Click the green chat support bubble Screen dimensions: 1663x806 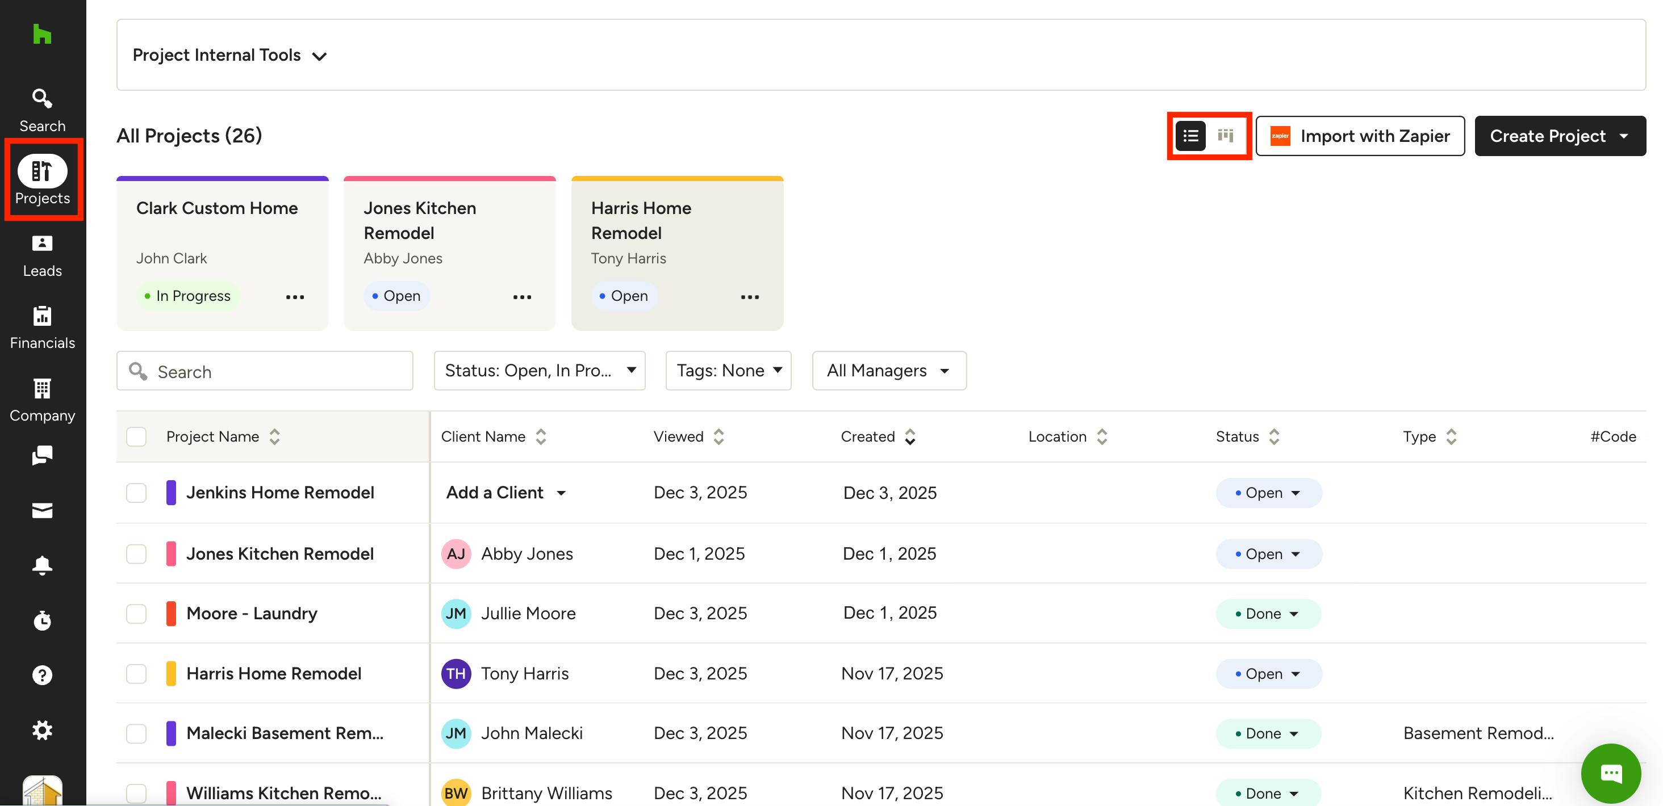pos(1611,773)
